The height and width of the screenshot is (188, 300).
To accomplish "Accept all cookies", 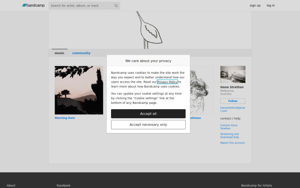I will point(148,114).
